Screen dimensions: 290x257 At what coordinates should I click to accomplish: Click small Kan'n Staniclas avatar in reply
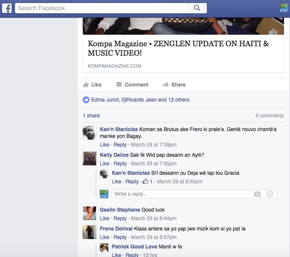[x=104, y=174]
